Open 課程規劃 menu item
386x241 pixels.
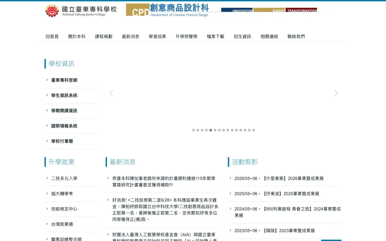tap(104, 36)
